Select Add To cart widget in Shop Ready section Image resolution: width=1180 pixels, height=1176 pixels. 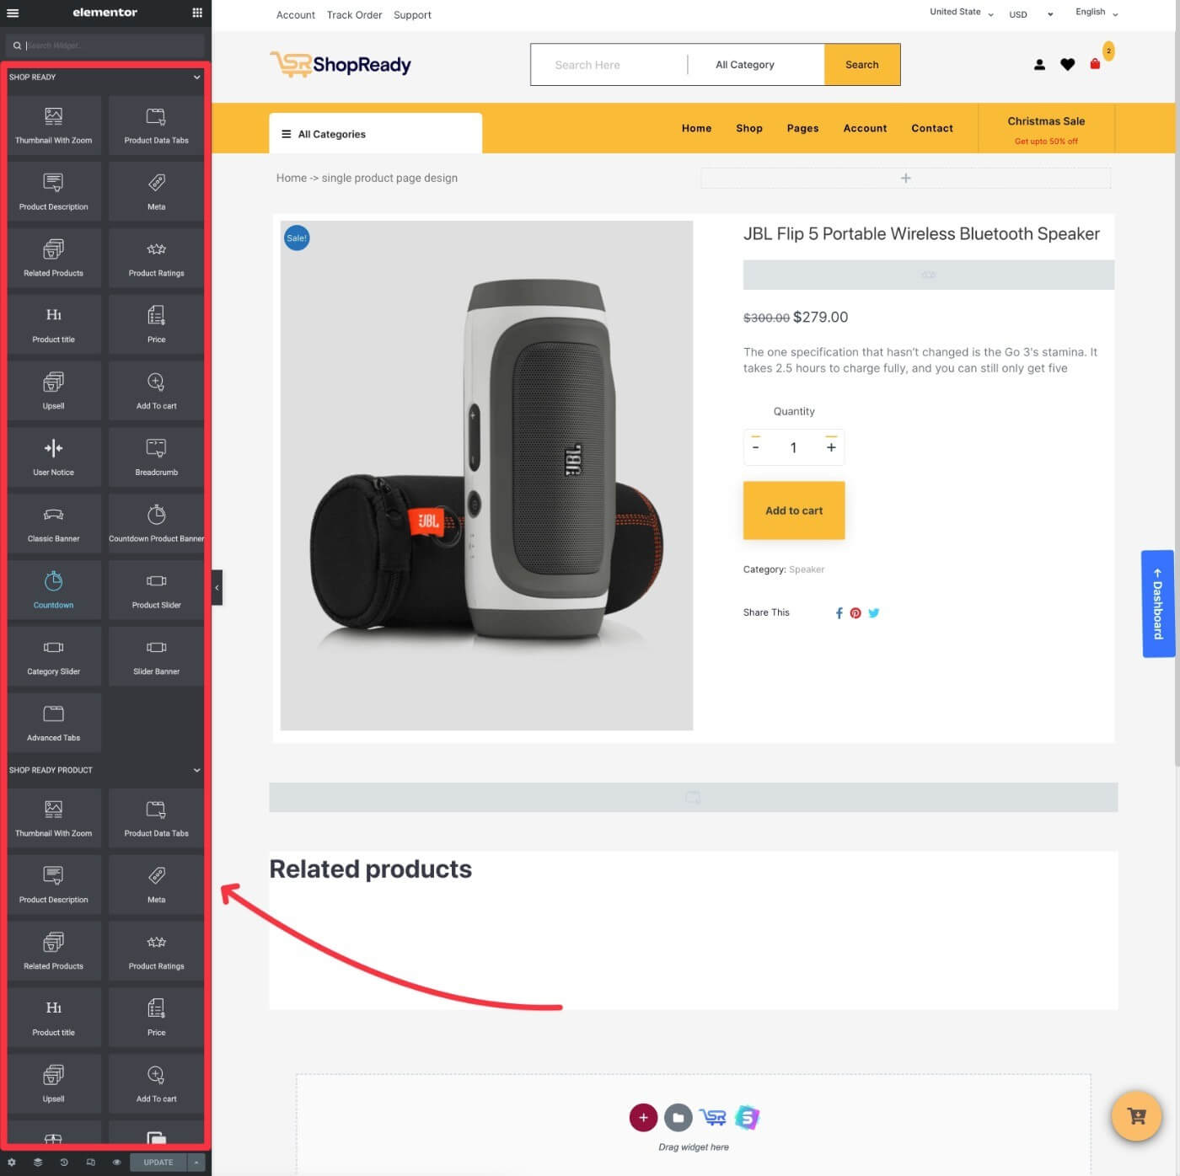coord(157,391)
